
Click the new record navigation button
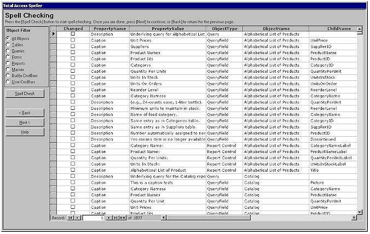click(123, 218)
